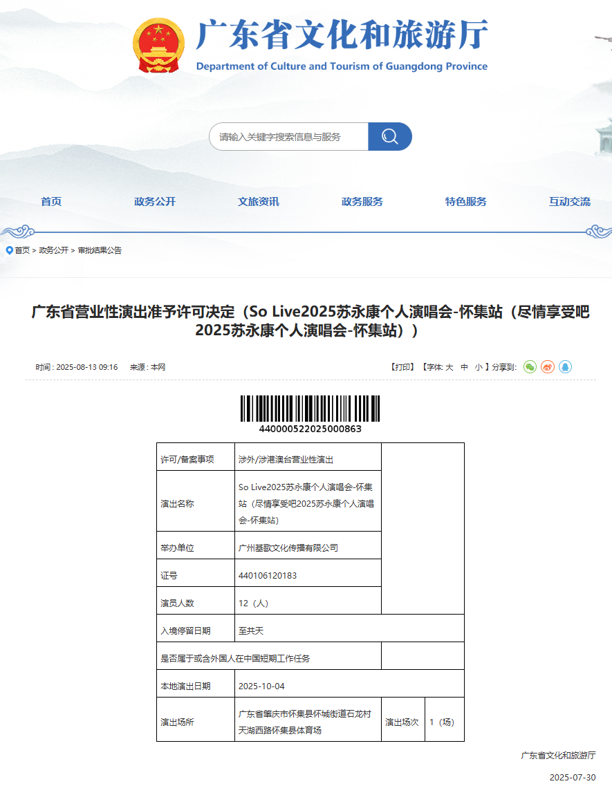Open the 政务公开 navigation menu
This screenshot has width=612, height=786.
click(155, 202)
